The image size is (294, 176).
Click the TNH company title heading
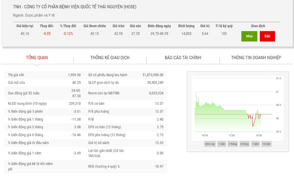(x=75, y=7)
